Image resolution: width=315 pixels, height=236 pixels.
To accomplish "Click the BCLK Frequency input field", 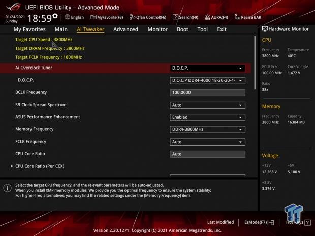I will pyautogui.click(x=207, y=93).
